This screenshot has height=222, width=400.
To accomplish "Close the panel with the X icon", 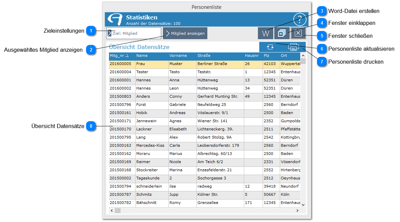I will (298, 33).
